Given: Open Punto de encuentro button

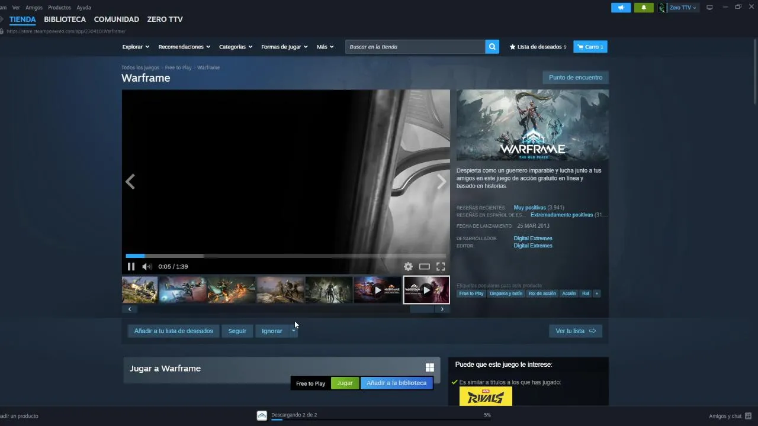Looking at the screenshot, I should tap(576, 78).
